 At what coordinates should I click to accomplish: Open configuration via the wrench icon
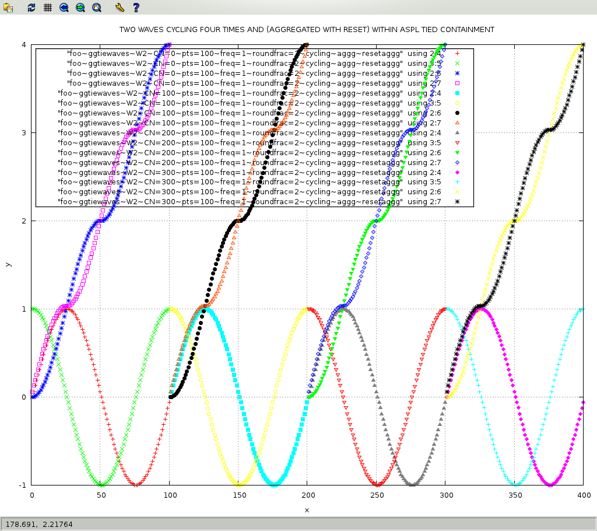120,8
